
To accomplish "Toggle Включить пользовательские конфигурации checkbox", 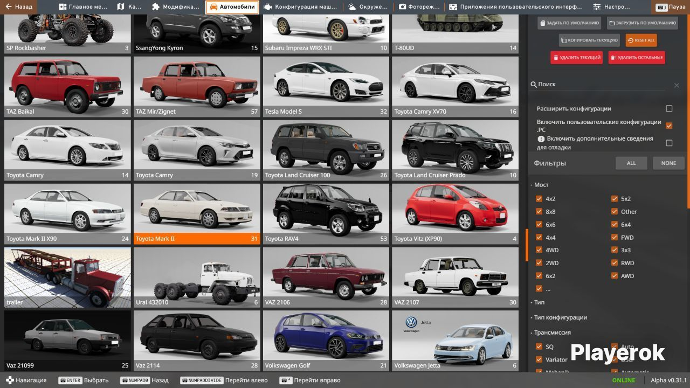I will (x=669, y=126).
